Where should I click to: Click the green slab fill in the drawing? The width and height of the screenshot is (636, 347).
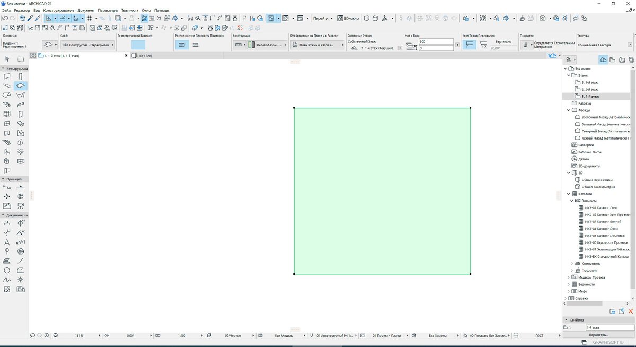pyautogui.click(x=382, y=191)
